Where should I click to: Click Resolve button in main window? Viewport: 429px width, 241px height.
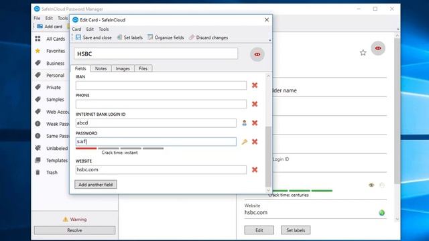(x=74, y=230)
